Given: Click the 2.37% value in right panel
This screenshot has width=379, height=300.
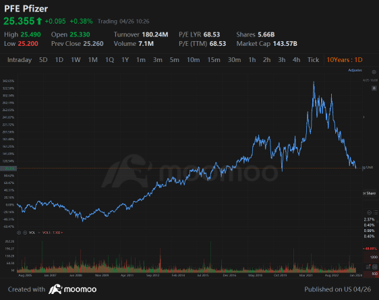Looking at the screenshot, I should pyautogui.click(x=369, y=219).
